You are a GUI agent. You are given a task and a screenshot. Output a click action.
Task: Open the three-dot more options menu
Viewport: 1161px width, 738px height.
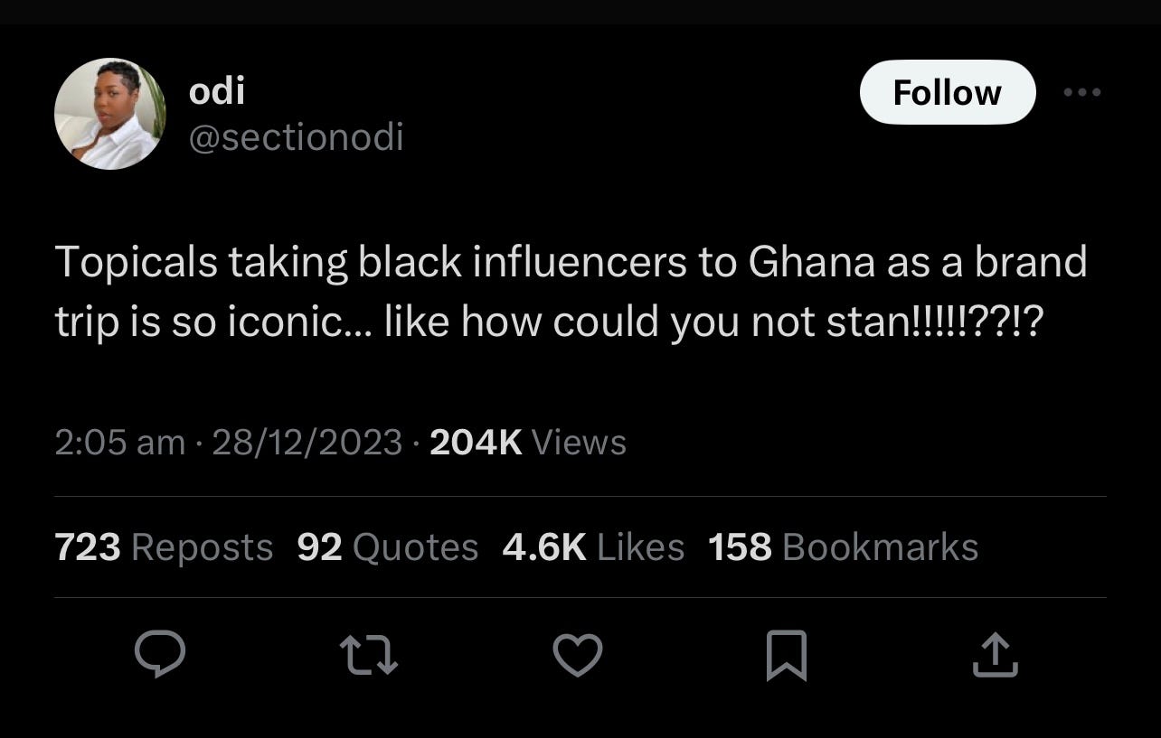(x=1082, y=92)
